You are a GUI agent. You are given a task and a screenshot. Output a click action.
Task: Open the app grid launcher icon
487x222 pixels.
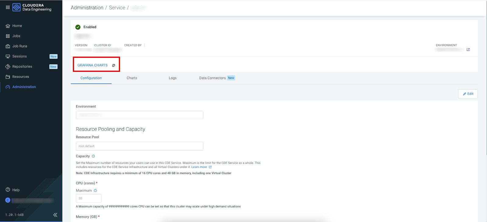[x=8, y=7]
